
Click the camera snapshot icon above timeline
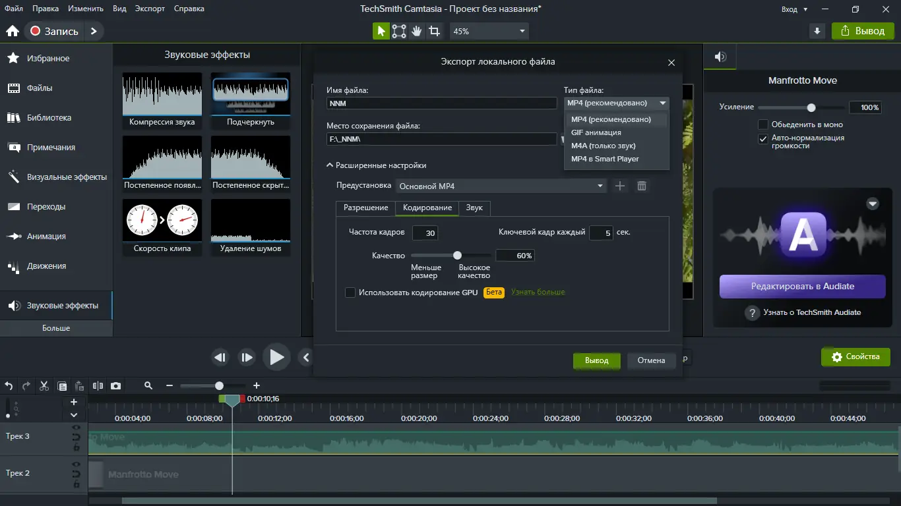tap(115, 386)
